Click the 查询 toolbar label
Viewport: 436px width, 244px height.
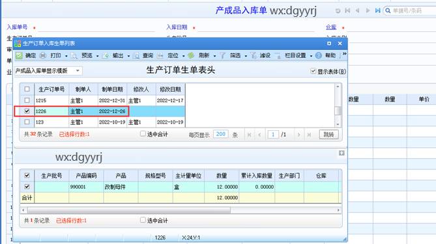(148, 55)
